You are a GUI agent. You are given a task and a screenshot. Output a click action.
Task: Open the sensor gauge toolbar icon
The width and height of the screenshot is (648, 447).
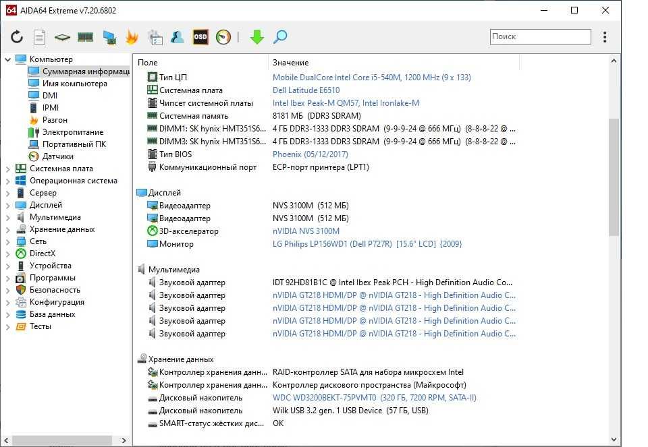pyautogui.click(x=223, y=37)
